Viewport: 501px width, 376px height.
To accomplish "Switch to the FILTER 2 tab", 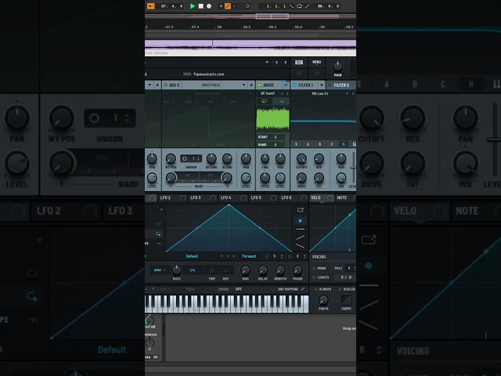I will 341,85.
